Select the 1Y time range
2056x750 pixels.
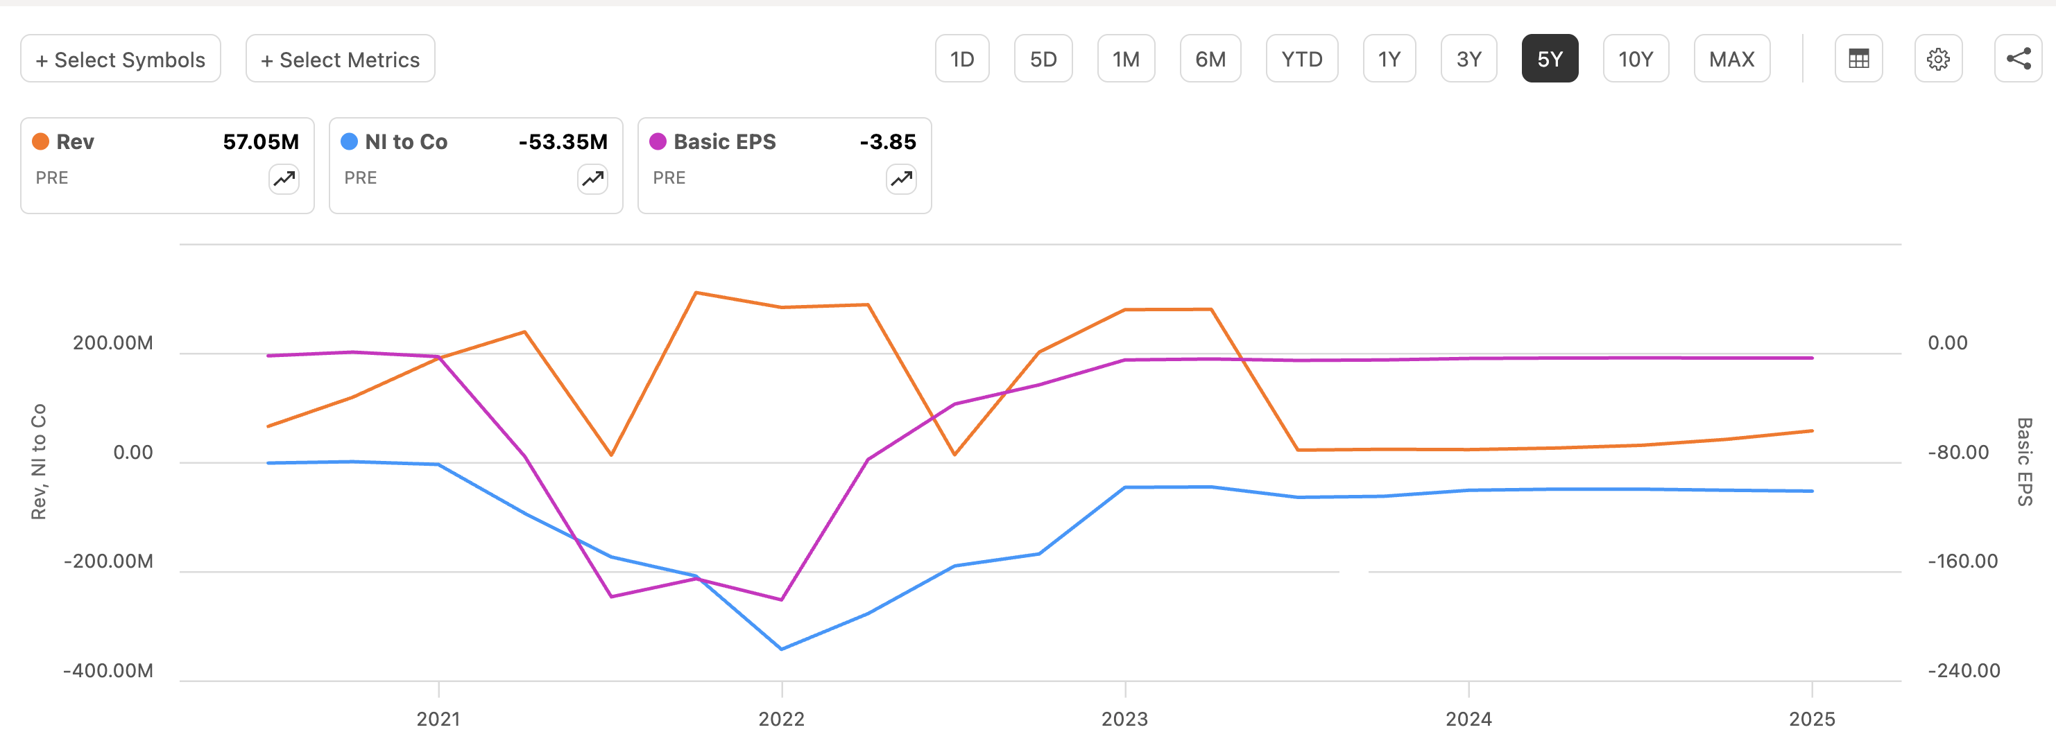[x=1389, y=58]
